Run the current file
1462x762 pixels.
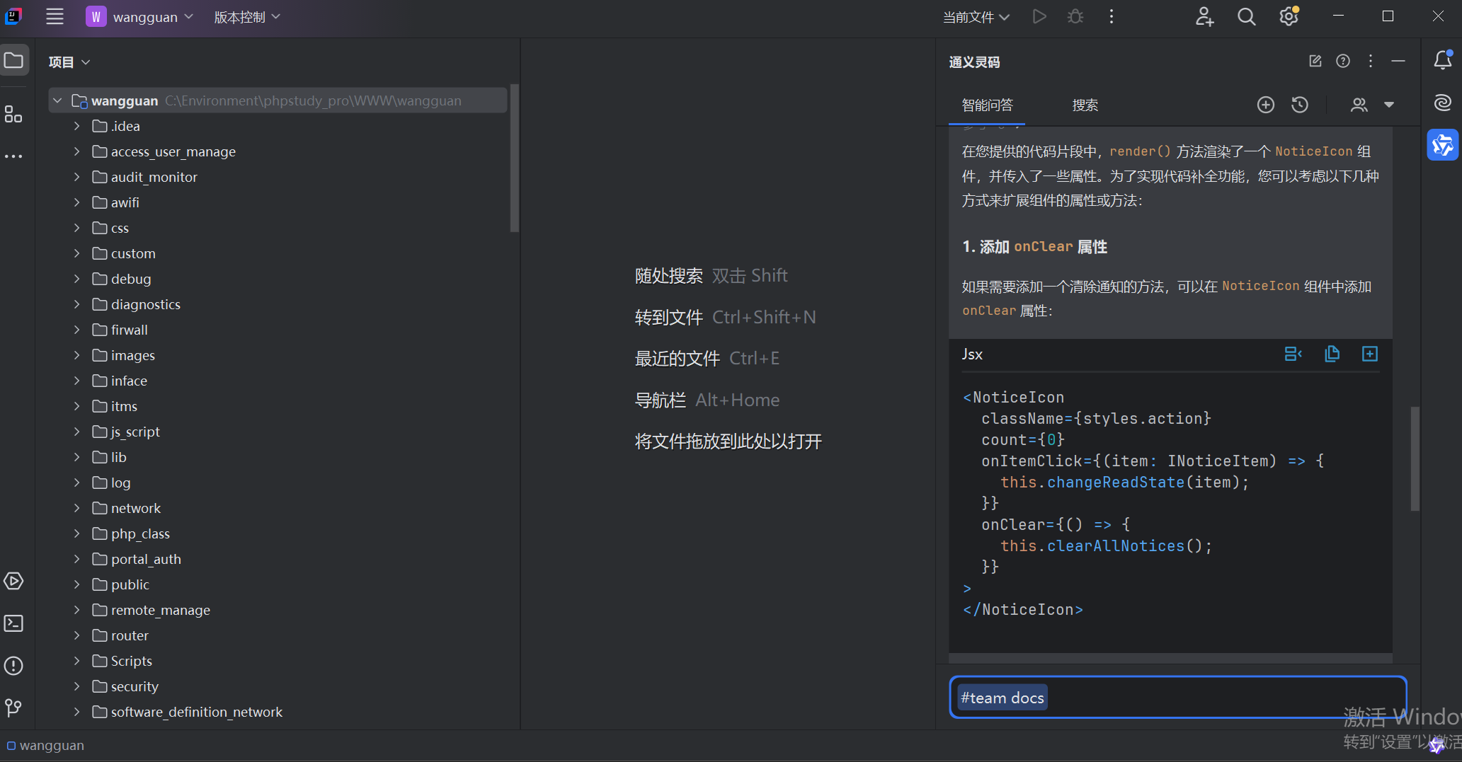click(x=1039, y=17)
